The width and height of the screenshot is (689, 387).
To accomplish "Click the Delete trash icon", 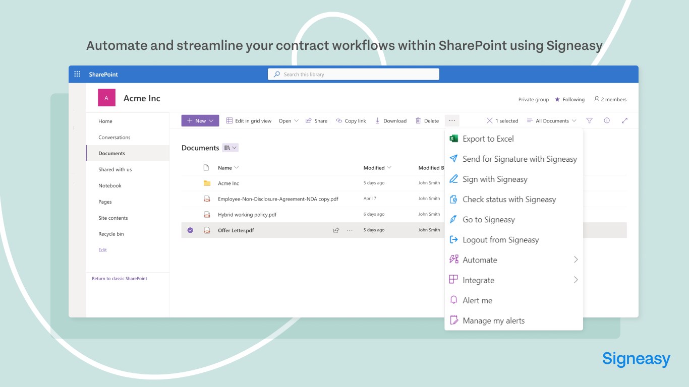I will 418,120.
